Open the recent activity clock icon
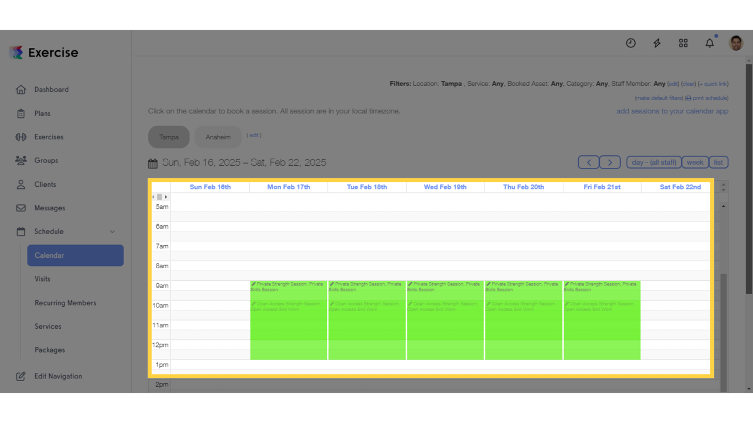The image size is (753, 423). [631, 42]
